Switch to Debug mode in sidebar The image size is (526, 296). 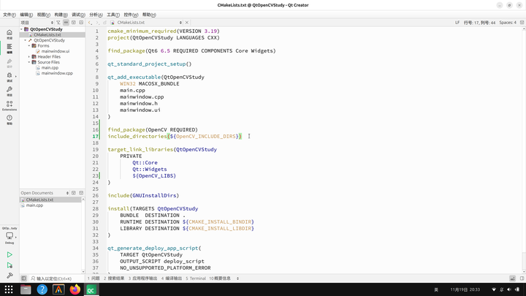[9, 77]
